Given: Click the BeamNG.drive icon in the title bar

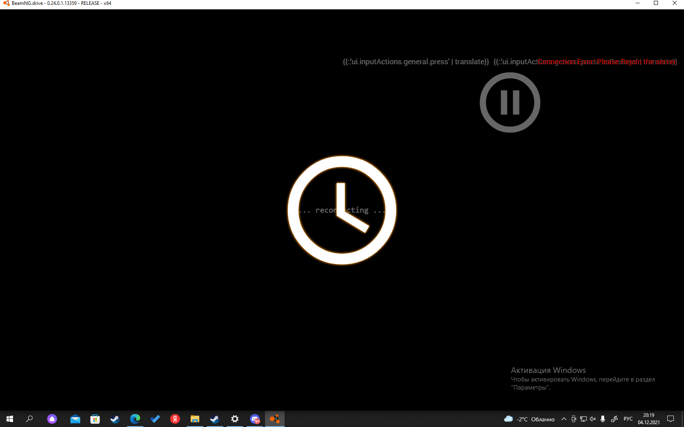Looking at the screenshot, I should pos(6,3).
